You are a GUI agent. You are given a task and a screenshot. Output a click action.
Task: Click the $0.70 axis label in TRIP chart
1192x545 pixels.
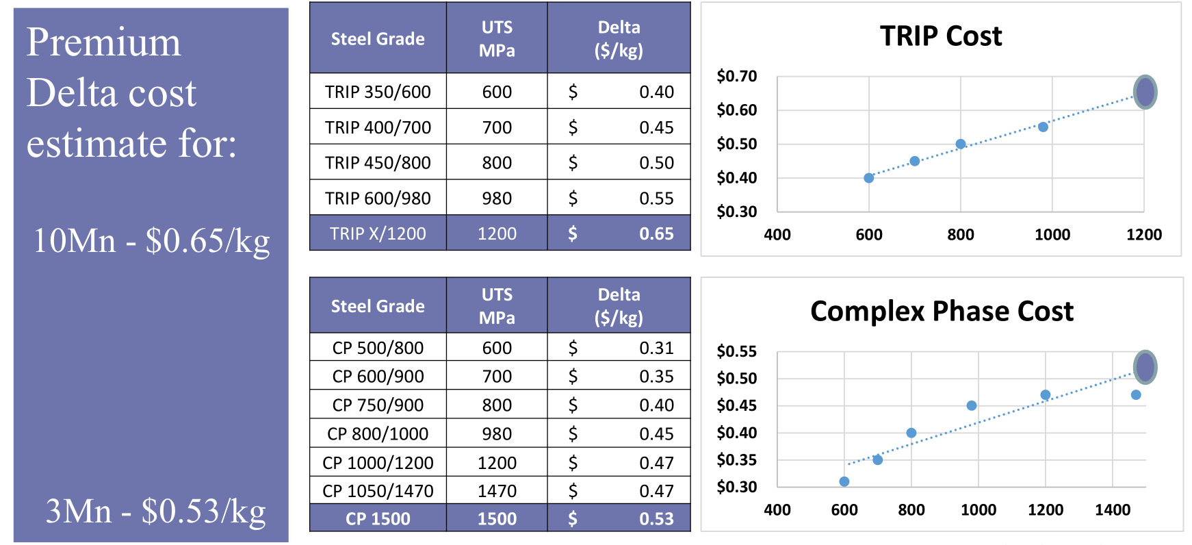pyautogui.click(x=736, y=76)
